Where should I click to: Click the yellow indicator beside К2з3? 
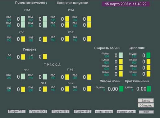[67, 89]
